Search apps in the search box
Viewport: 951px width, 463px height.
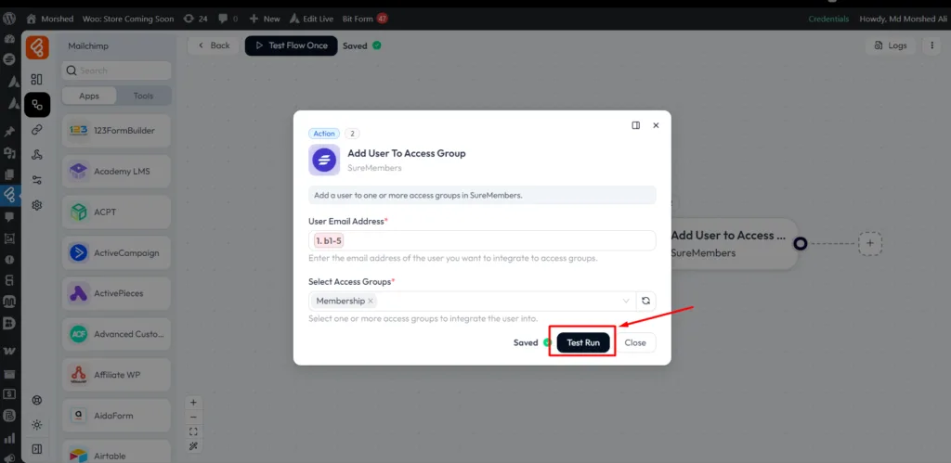[x=116, y=71]
